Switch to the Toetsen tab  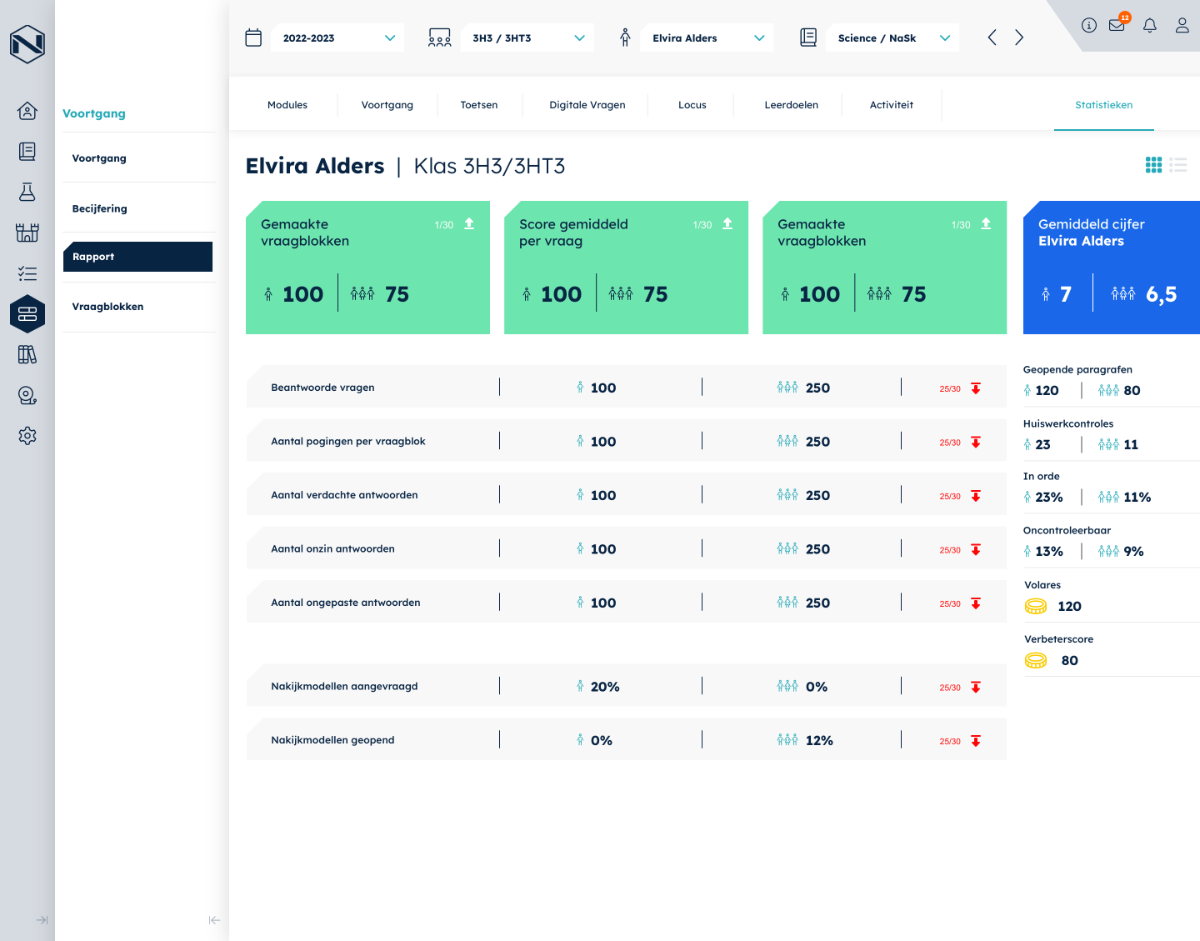point(479,105)
